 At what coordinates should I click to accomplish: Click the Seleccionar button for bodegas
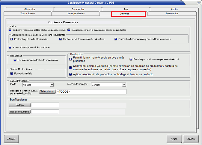click(47, 91)
